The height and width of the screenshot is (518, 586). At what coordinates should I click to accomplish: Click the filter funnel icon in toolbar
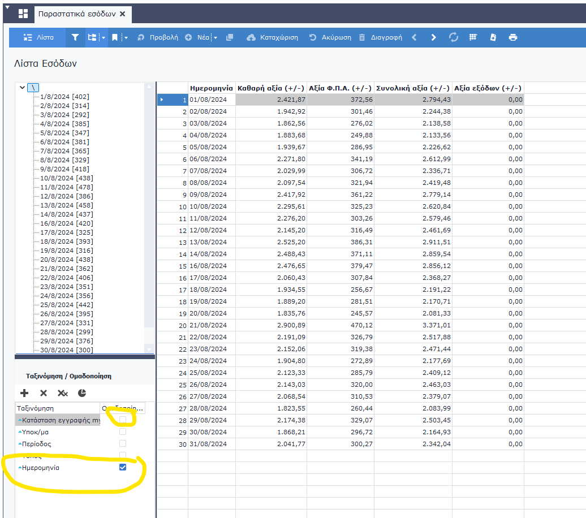pos(75,37)
